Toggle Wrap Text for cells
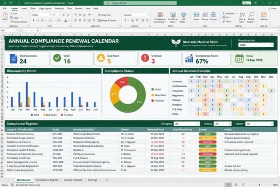Viewport: 280px width, 187px height. click(105, 15)
